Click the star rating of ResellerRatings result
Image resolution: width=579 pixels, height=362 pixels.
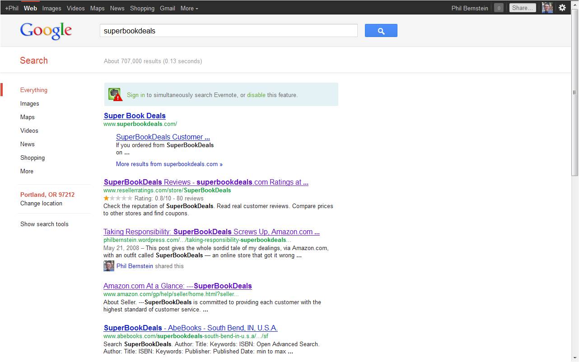click(118, 198)
